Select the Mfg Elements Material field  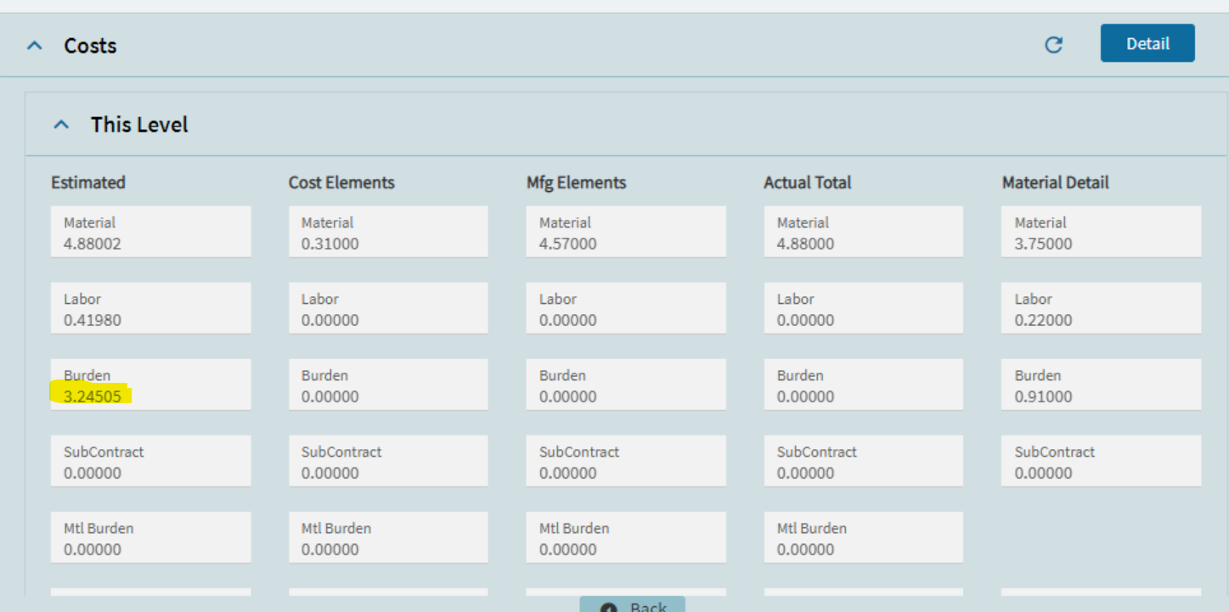626,232
